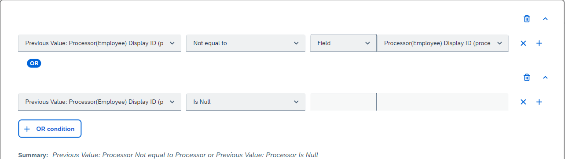Click the italic summary sentence text
Screen dimensions: 565x159
[x=185, y=155]
